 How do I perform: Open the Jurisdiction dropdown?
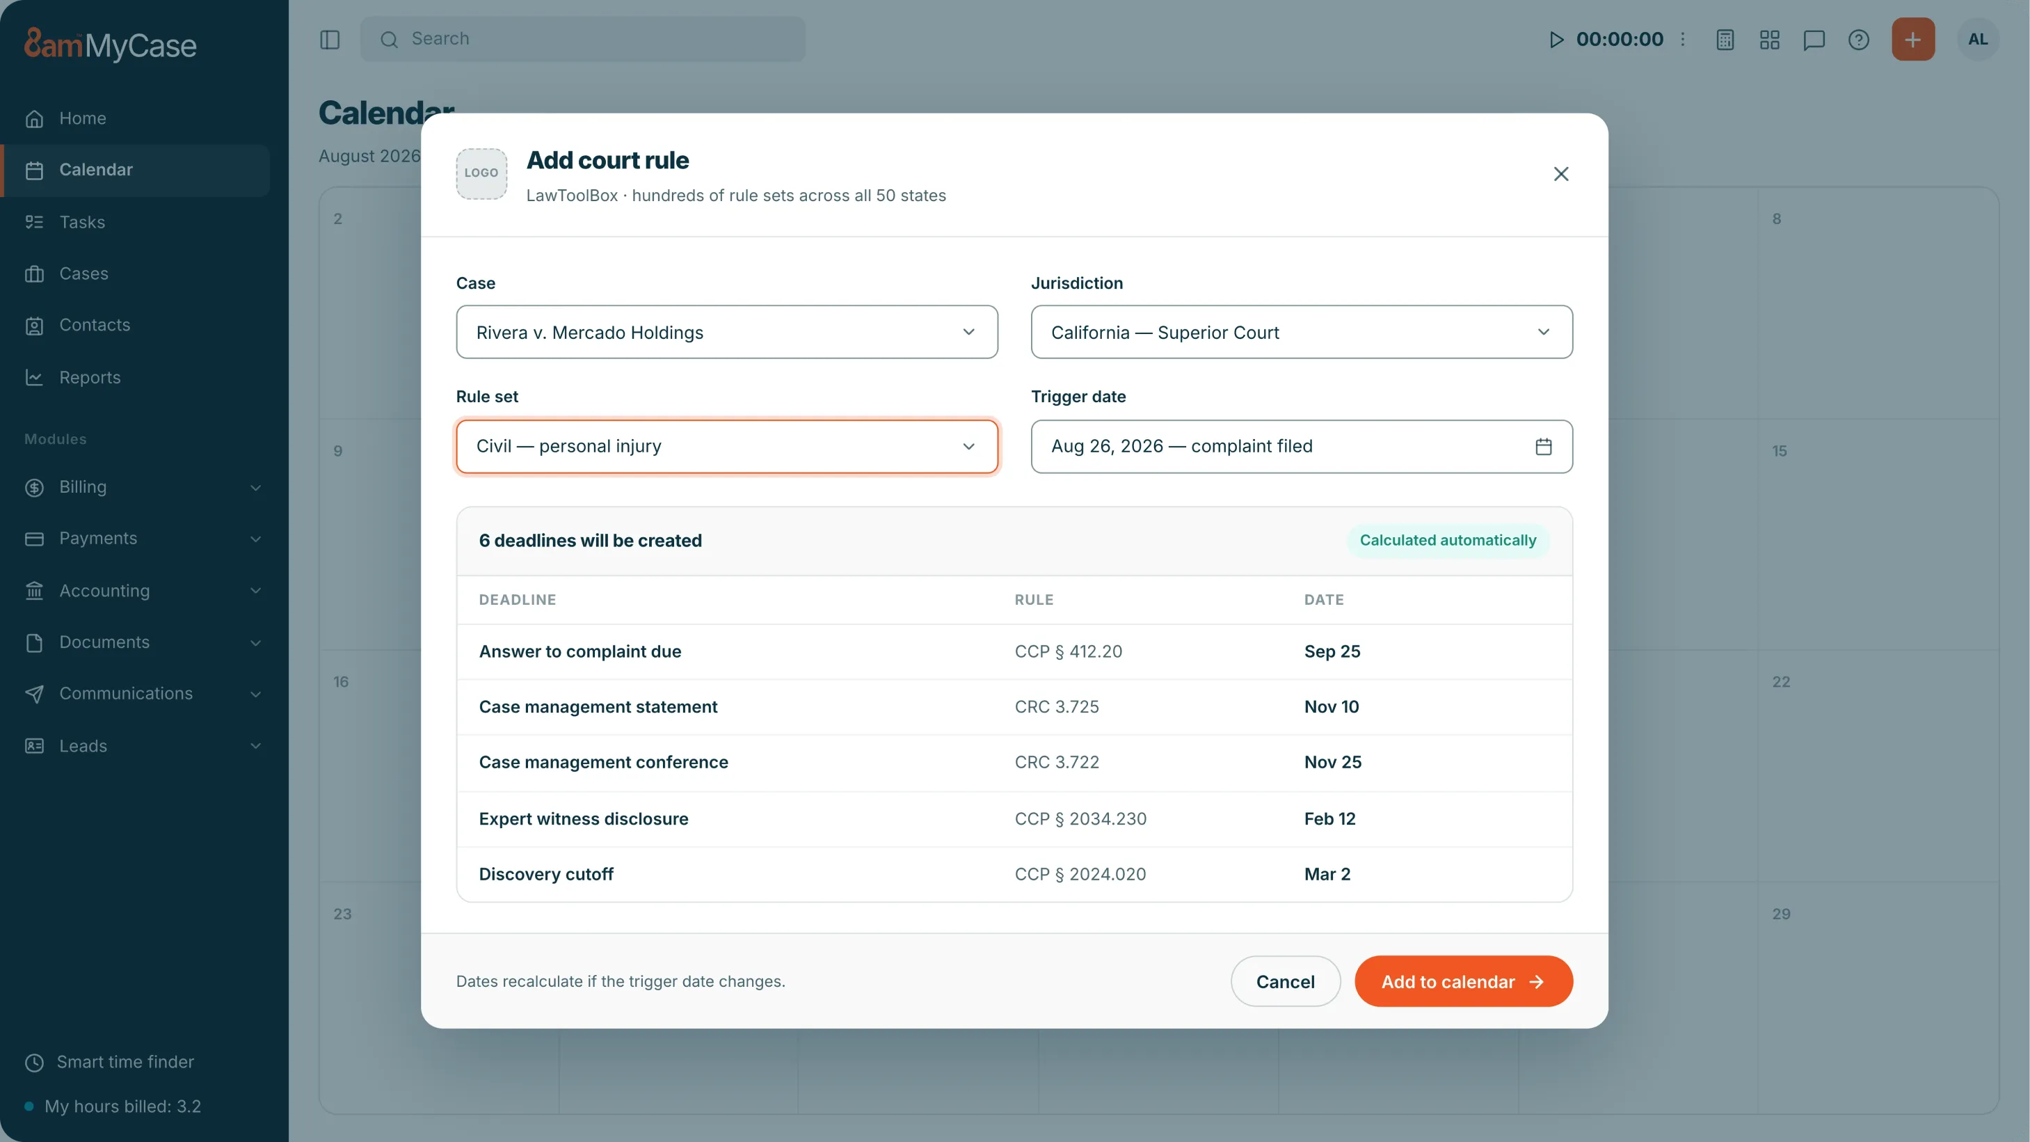[1302, 332]
